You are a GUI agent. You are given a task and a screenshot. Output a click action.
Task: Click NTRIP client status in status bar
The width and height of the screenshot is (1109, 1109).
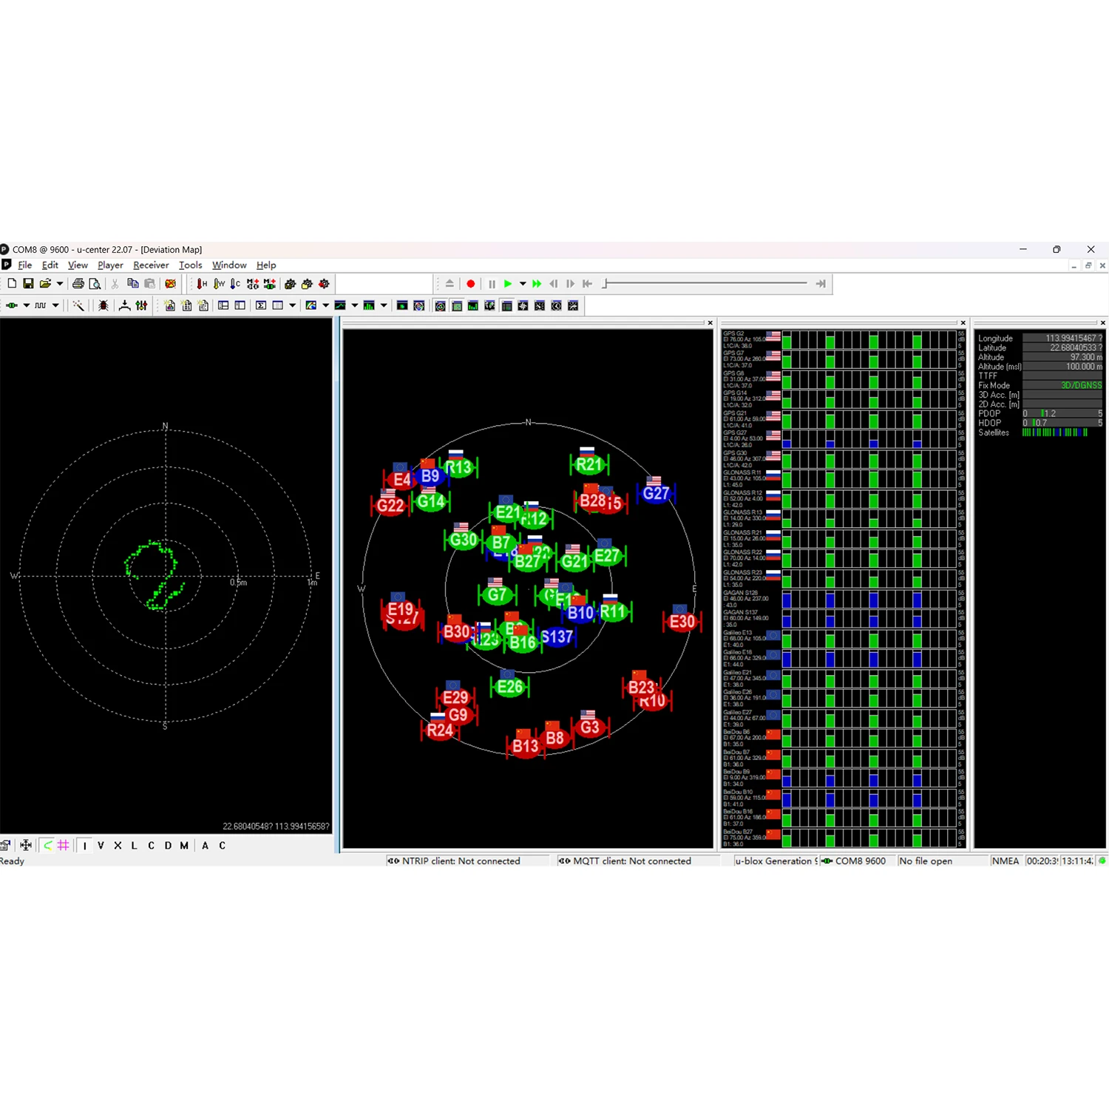(460, 861)
